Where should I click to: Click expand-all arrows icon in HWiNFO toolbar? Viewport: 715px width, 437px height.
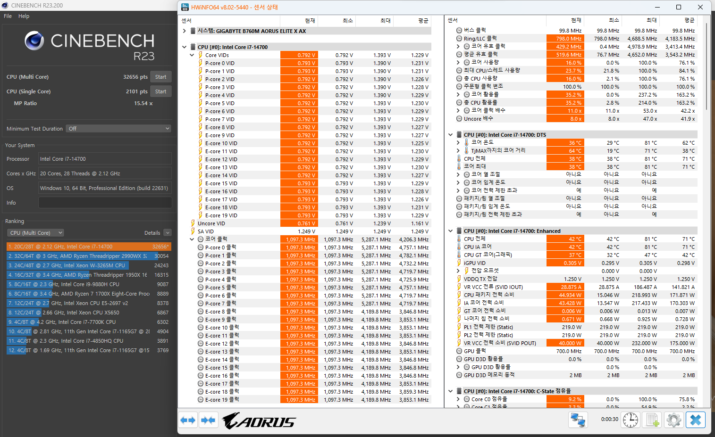click(188, 420)
